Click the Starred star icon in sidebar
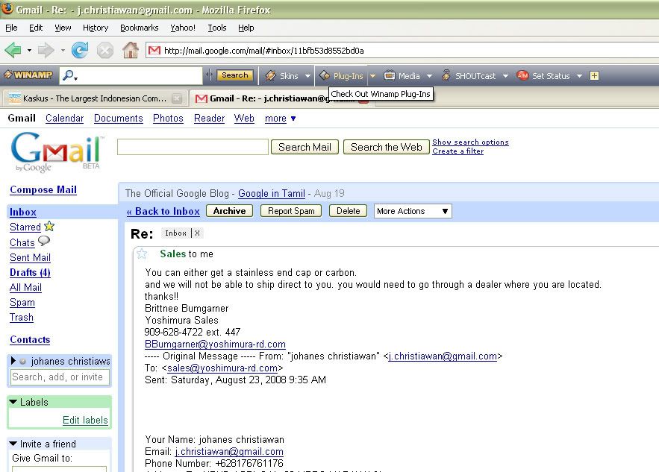The image size is (659, 472). [x=49, y=227]
